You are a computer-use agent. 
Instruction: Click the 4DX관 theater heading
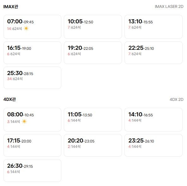(x=9, y=99)
